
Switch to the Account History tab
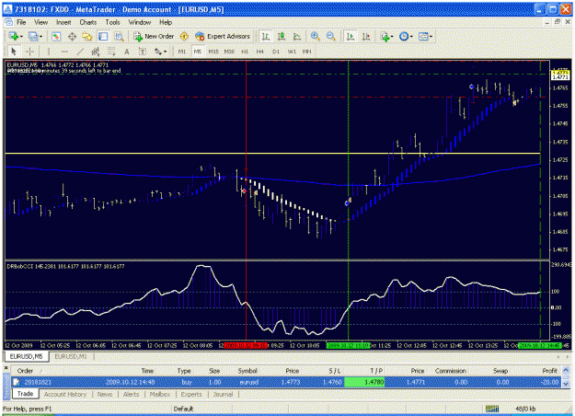(x=65, y=394)
